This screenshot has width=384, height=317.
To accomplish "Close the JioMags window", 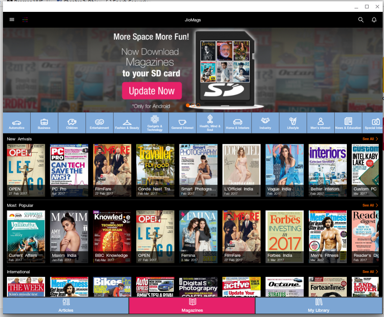I will pos(377,7).
